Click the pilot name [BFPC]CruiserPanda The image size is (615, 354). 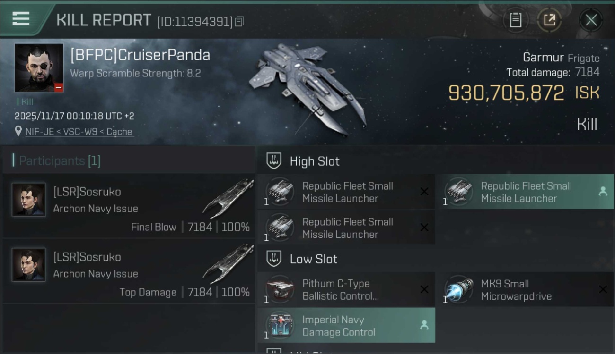tap(140, 55)
